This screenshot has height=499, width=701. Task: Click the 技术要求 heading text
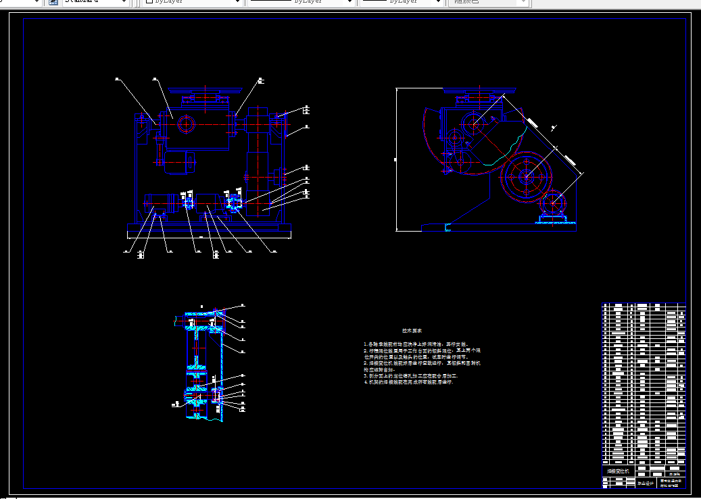(x=412, y=331)
